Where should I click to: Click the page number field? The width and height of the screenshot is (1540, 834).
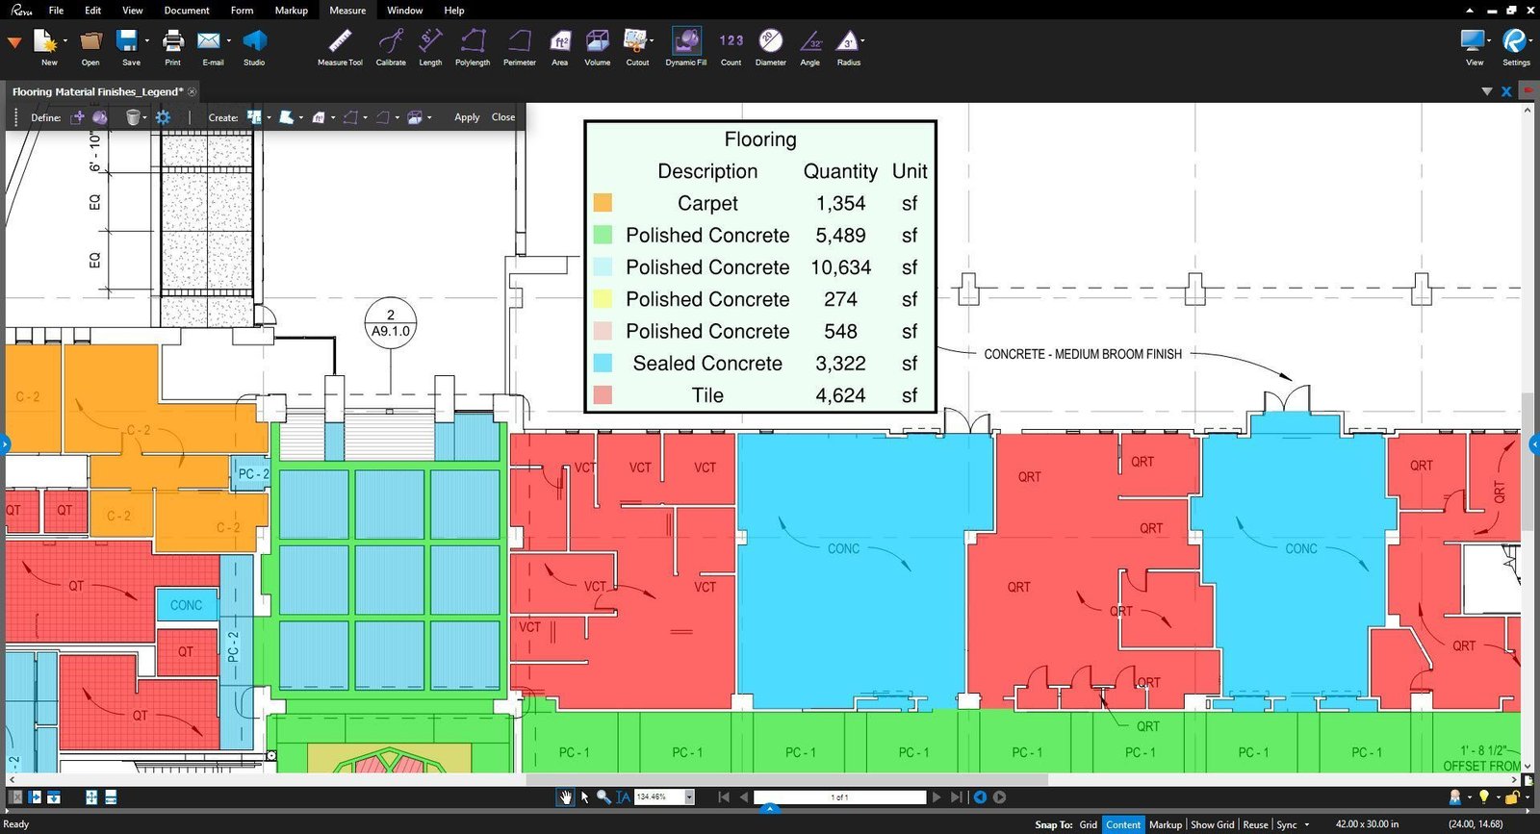[x=839, y=797]
